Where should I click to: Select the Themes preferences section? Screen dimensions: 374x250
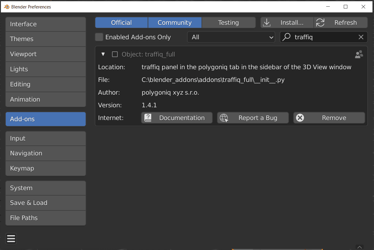45,39
